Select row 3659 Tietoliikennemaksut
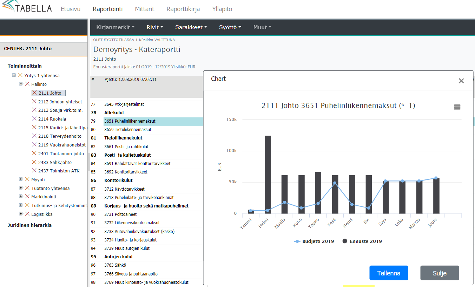 (x=128, y=130)
